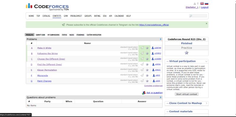Toggle the favorite star for Klever Permutation

pos(147,70)
